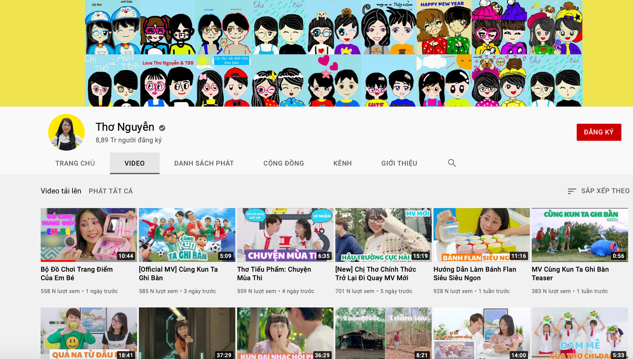The height and width of the screenshot is (359, 633).
Task: Open the CỘNG ĐỒNG tab
Action: point(283,162)
